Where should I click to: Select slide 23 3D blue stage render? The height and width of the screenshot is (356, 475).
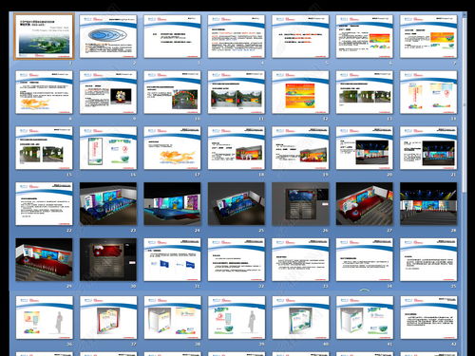click(x=108, y=204)
